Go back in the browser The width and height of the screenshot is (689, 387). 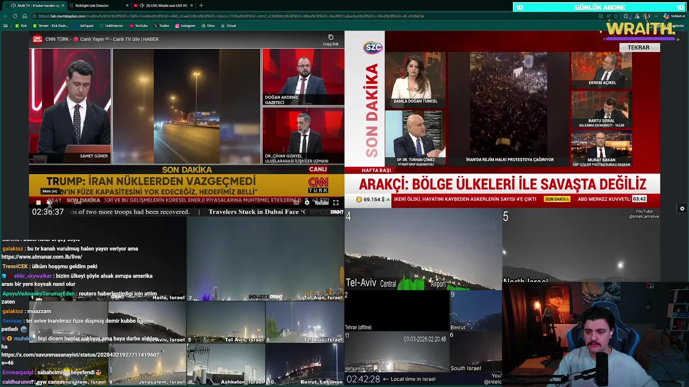pos(6,16)
